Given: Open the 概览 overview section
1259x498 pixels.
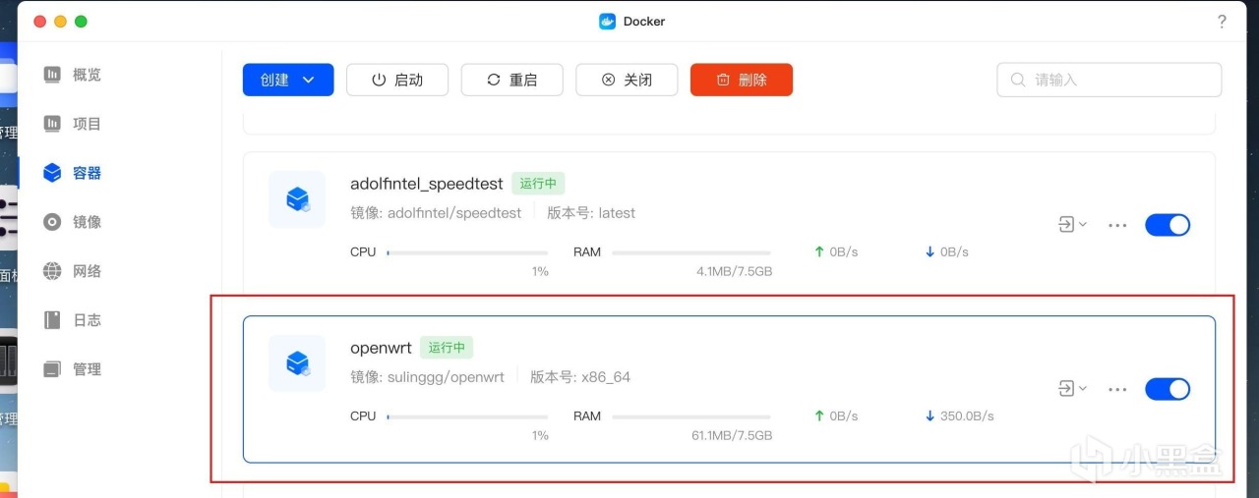Looking at the screenshot, I should (72, 75).
